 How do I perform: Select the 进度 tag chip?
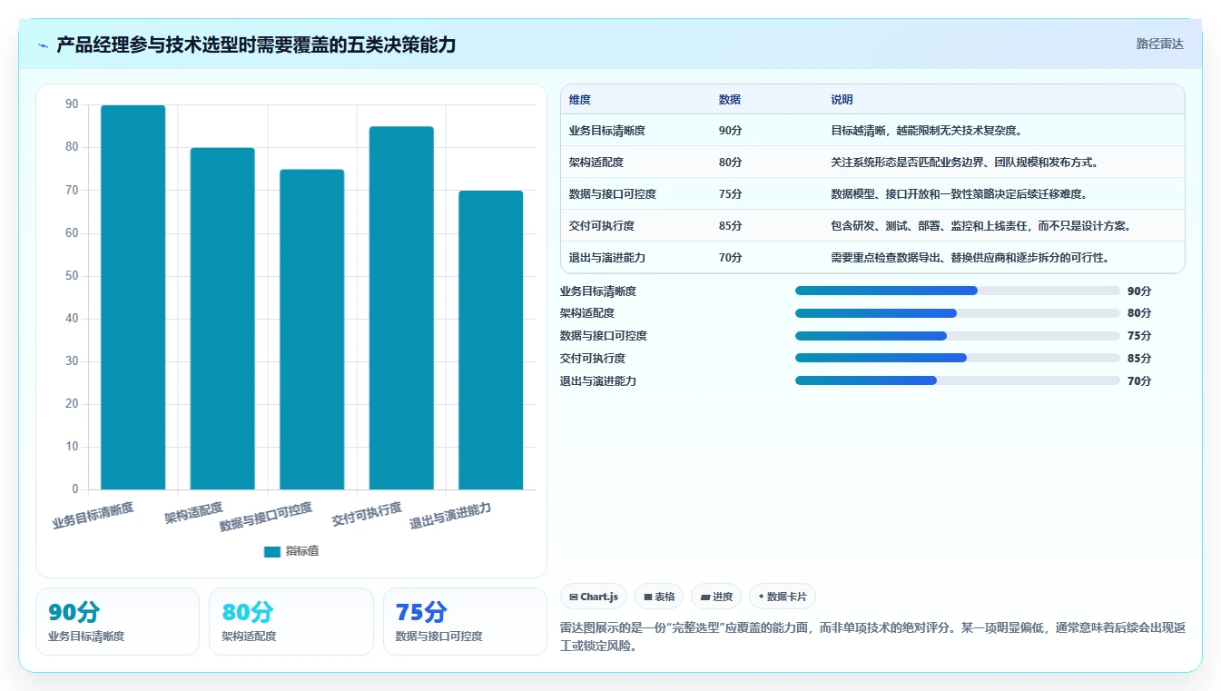coord(716,597)
